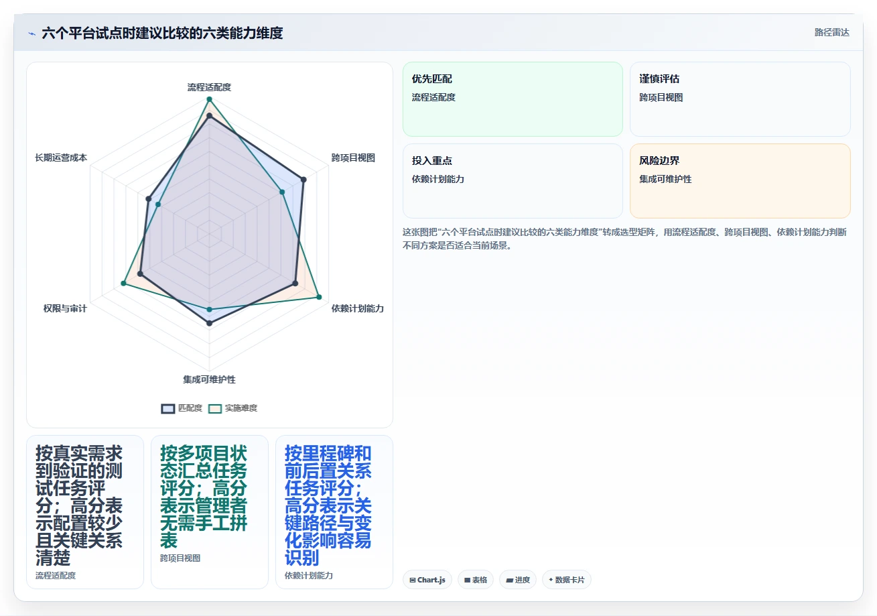Select the card starting 按真实需求到验证
The width and height of the screenshot is (877, 616).
click(85, 512)
